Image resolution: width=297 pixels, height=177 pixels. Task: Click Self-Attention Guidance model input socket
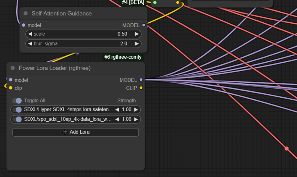tap(23, 25)
